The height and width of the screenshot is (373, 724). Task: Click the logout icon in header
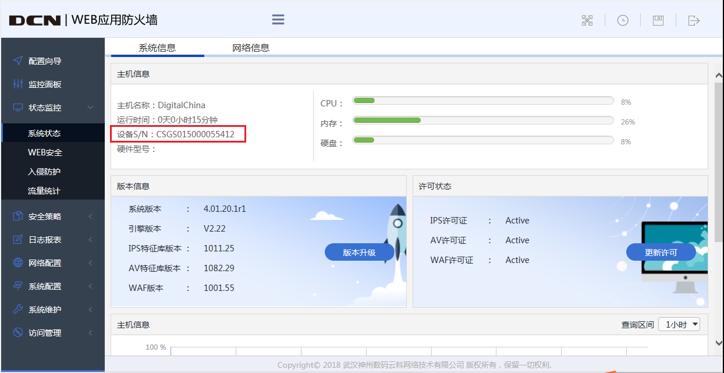coord(694,20)
